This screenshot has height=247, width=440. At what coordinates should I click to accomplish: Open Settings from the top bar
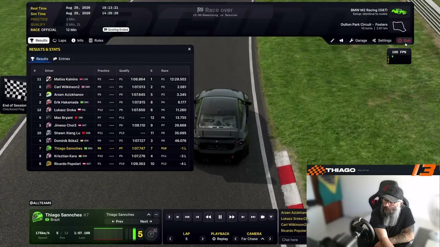[382, 40]
